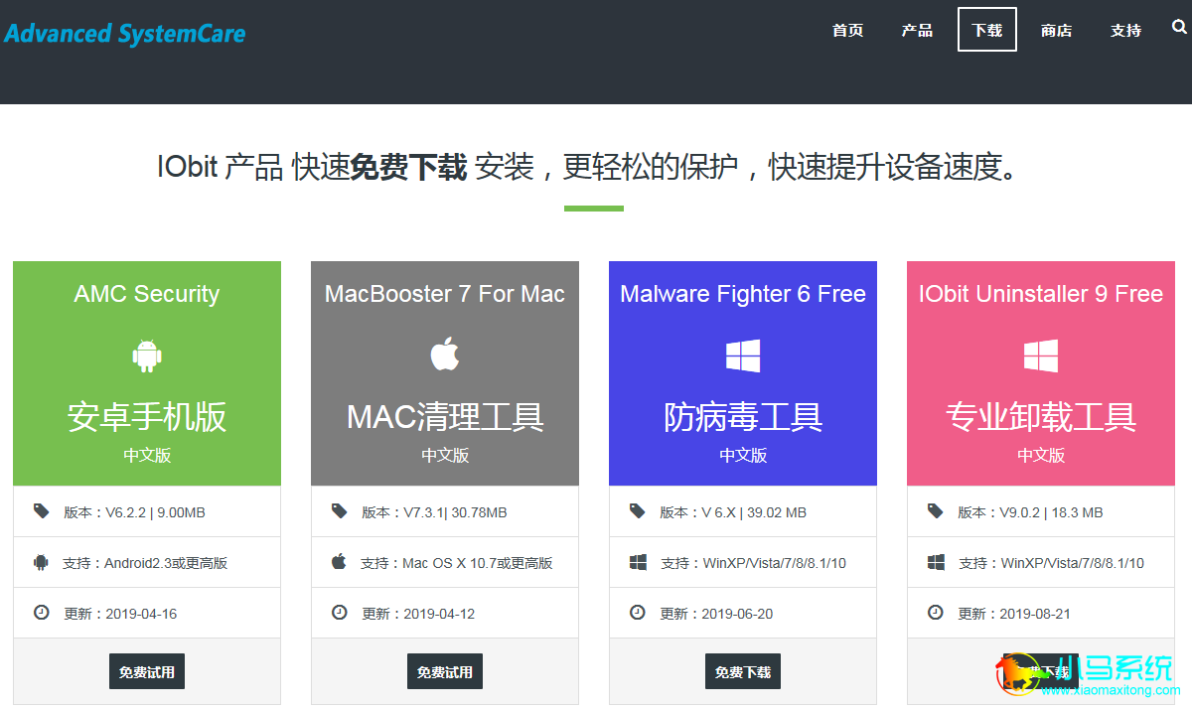Click clock icon next to 2019-04-16

pyautogui.click(x=41, y=613)
